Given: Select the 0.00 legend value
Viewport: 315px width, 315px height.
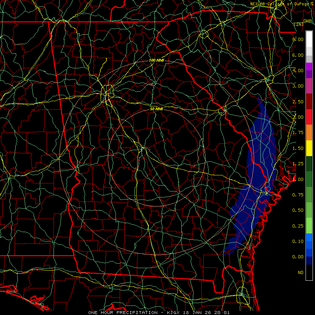Looking at the screenshot, I should coord(298,257).
